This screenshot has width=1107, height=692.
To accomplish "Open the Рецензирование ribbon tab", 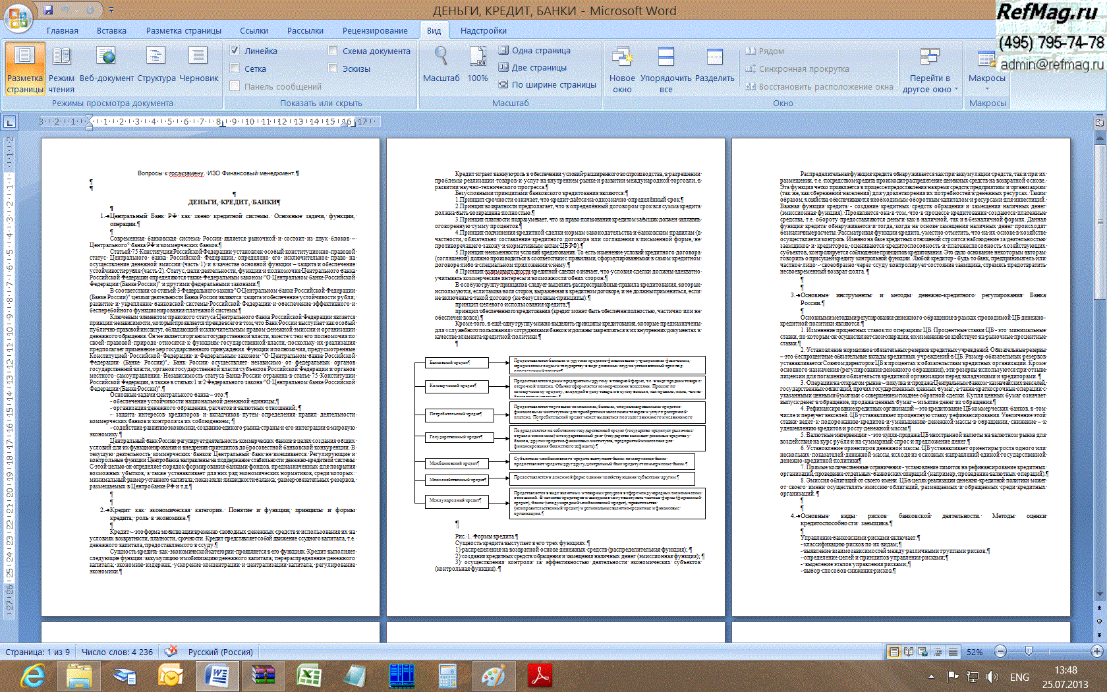I will (374, 30).
